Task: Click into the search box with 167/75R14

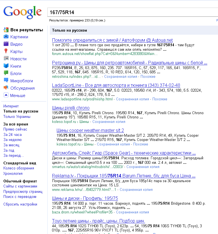Action: click(x=133, y=12)
